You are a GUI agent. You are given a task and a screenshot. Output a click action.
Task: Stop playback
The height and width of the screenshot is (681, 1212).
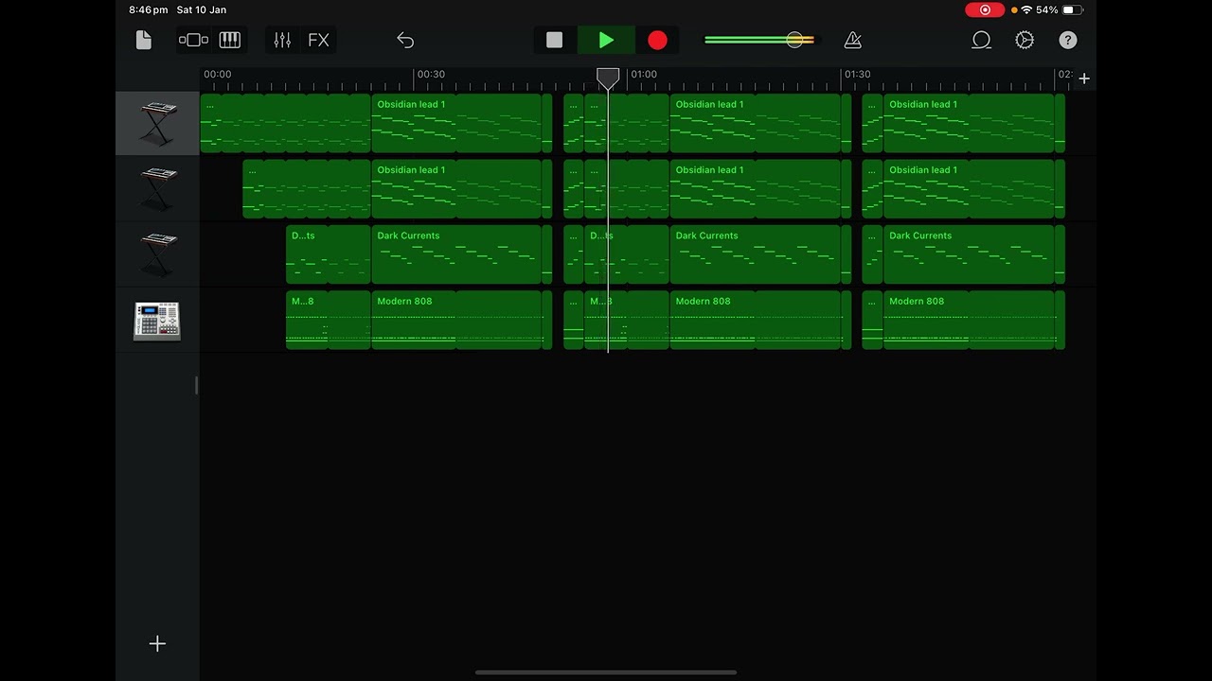(555, 40)
